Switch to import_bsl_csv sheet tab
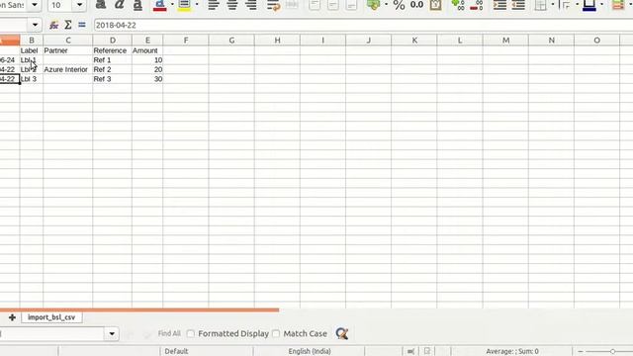This screenshot has height=356, width=633. [51, 317]
